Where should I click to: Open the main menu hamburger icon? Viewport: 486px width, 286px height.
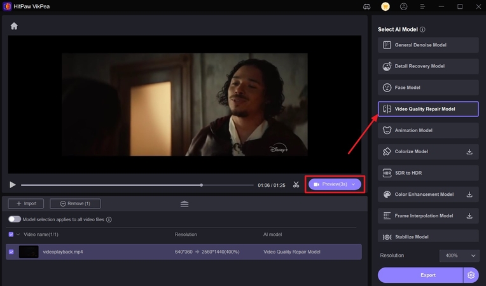[x=422, y=6]
